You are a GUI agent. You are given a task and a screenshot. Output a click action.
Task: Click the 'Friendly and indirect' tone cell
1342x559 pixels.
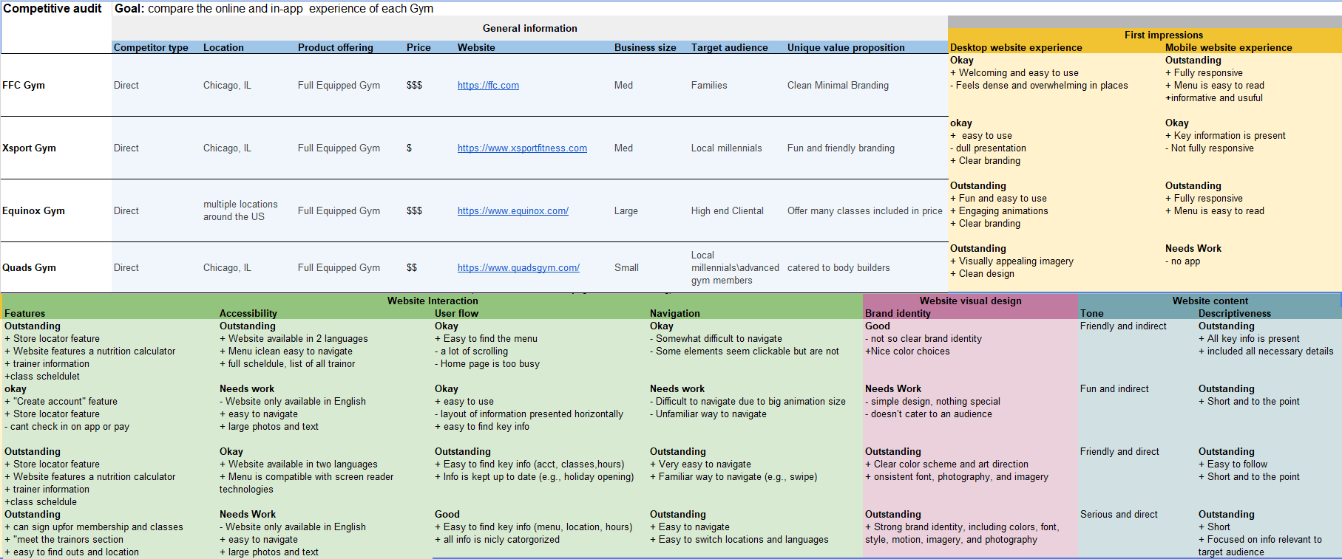[1123, 326]
